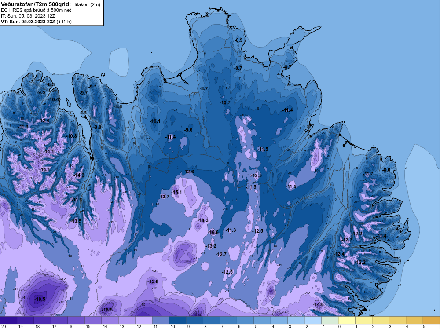Click the orange legend swatch at value 5
Image resolution: width=440 pixels, height=329 pixels.
[x=431, y=320]
